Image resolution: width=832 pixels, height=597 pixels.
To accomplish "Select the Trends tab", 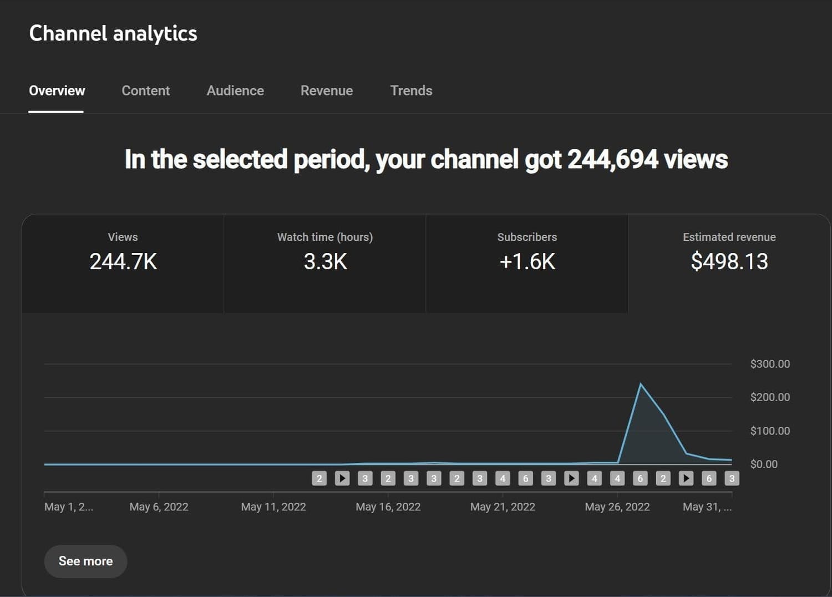I will click(411, 90).
